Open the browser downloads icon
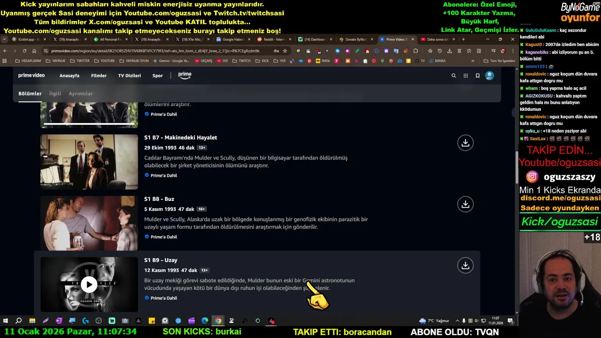Image resolution: width=601 pixels, height=338 pixels. tap(450, 51)
